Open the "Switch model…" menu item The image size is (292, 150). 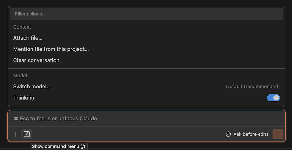(32, 86)
